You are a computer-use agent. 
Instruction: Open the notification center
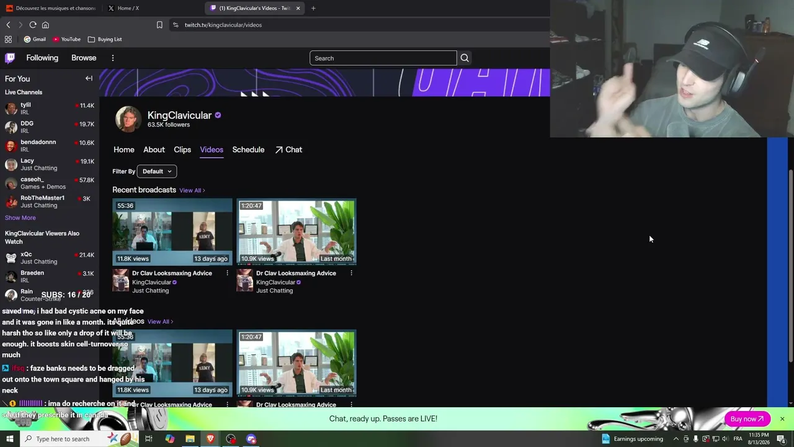tap(781, 439)
